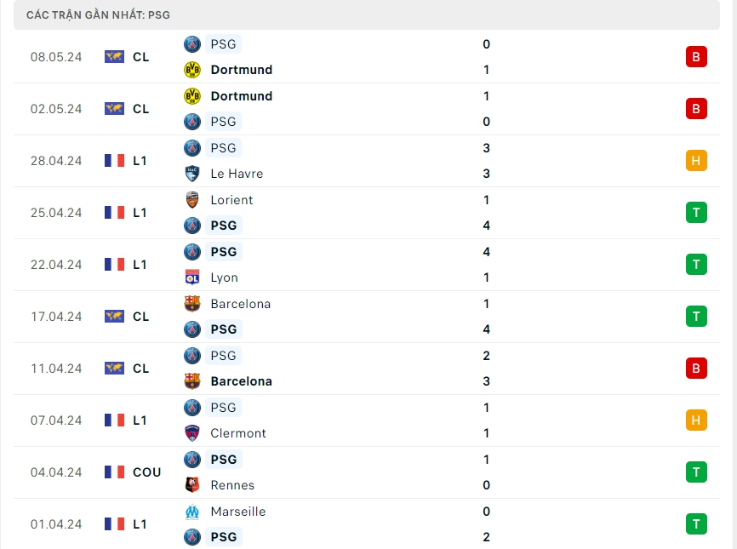Click the Dortmund crest in the 08.05.24 match
This screenshot has height=549, width=737.
[x=192, y=70]
